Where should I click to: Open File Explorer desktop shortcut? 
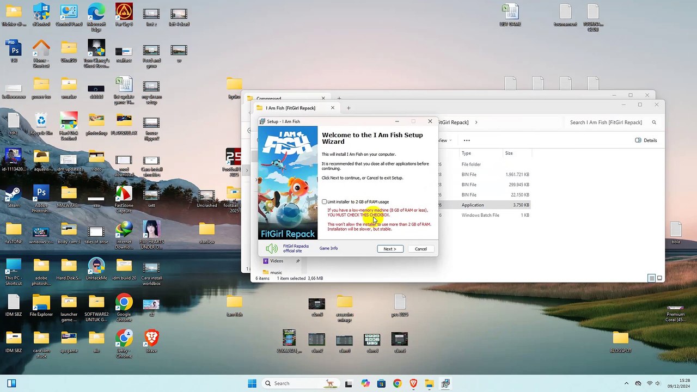pyautogui.click(x=41, y=305)
